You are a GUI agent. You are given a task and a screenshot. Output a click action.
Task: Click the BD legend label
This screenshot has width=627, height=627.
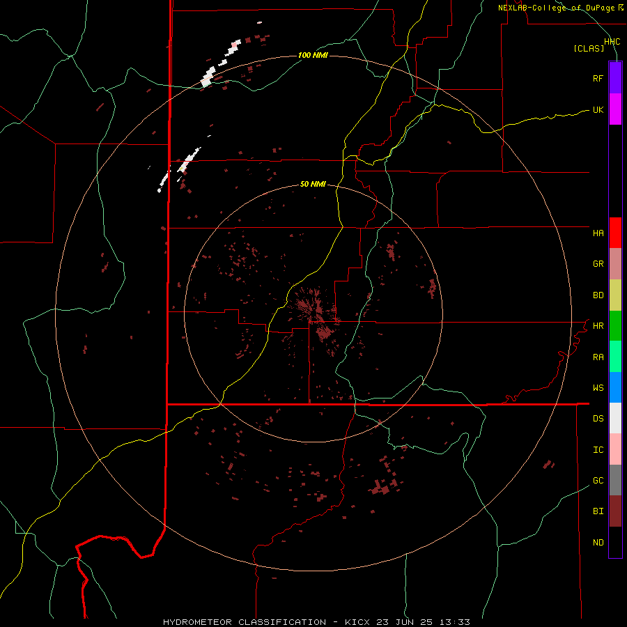pos(598,295)
